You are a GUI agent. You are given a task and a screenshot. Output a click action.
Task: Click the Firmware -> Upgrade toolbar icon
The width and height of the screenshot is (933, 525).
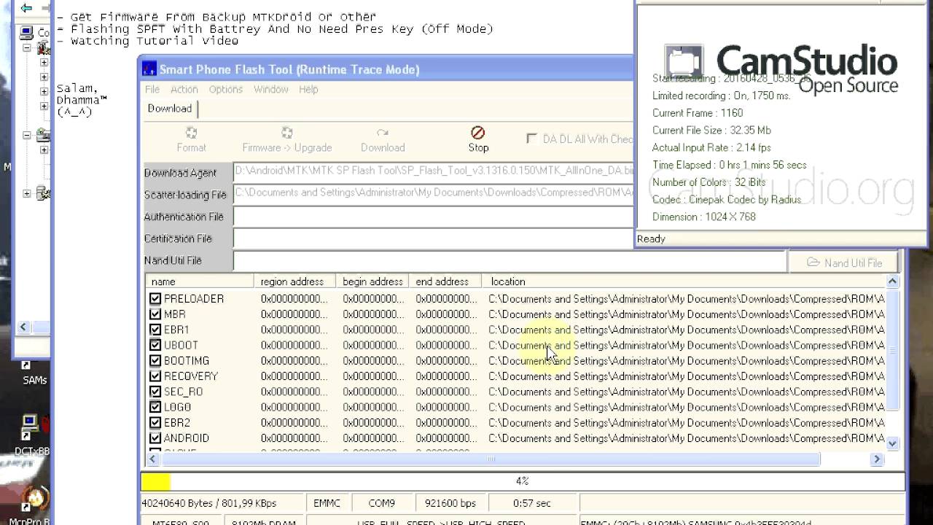coord(286,133)
